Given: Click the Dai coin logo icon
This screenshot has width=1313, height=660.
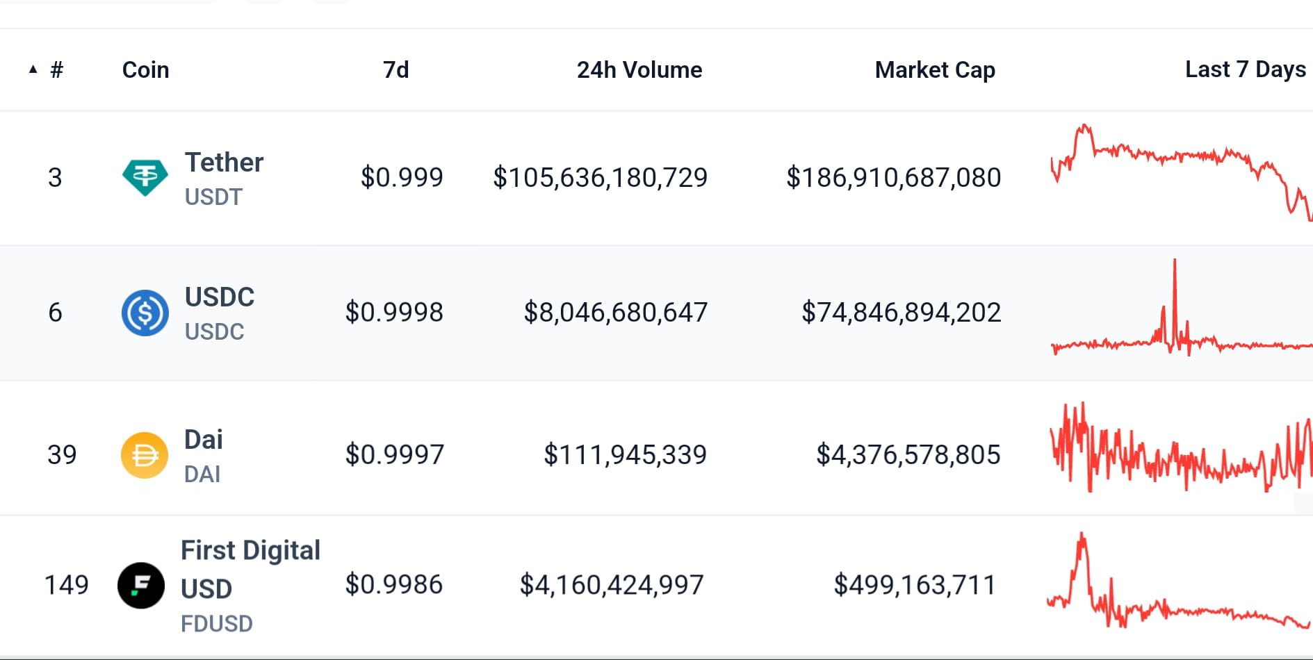Looking at the screenshot, I should (x=145, y=455).
